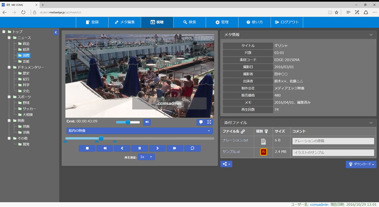Collapse the 映画 tree node
The width and height of the screenshot is (379, 207).
[x=9, y=121]
